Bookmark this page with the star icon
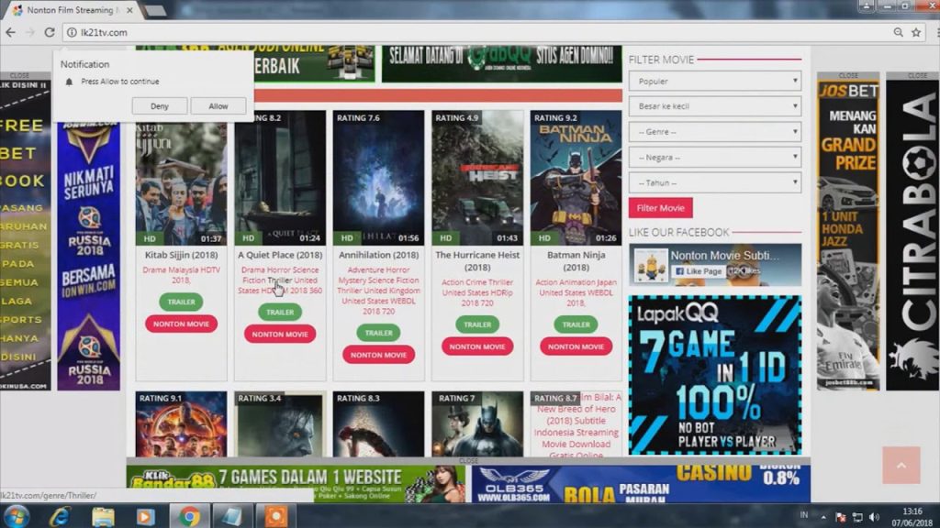 click(x=915, y=32)
